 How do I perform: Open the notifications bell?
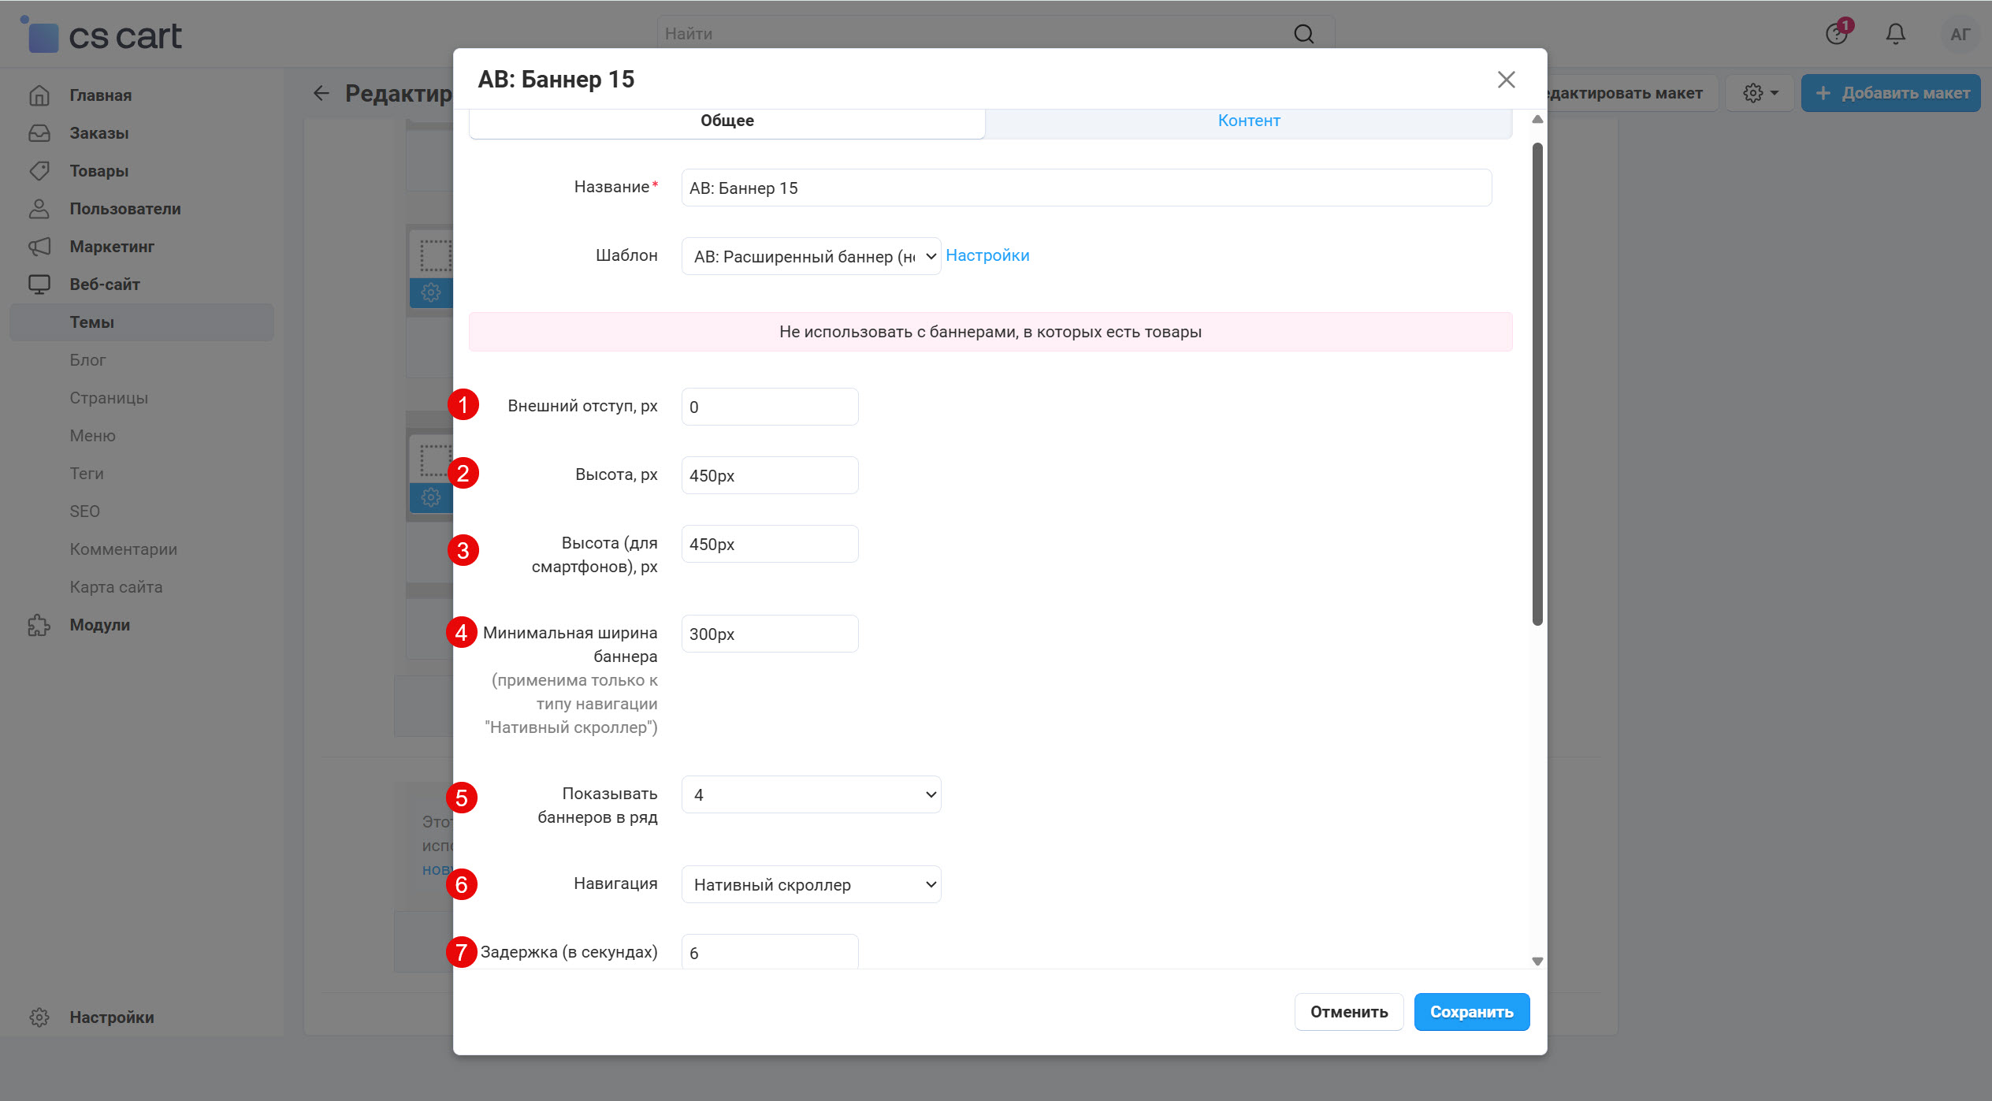point(1895,34)
